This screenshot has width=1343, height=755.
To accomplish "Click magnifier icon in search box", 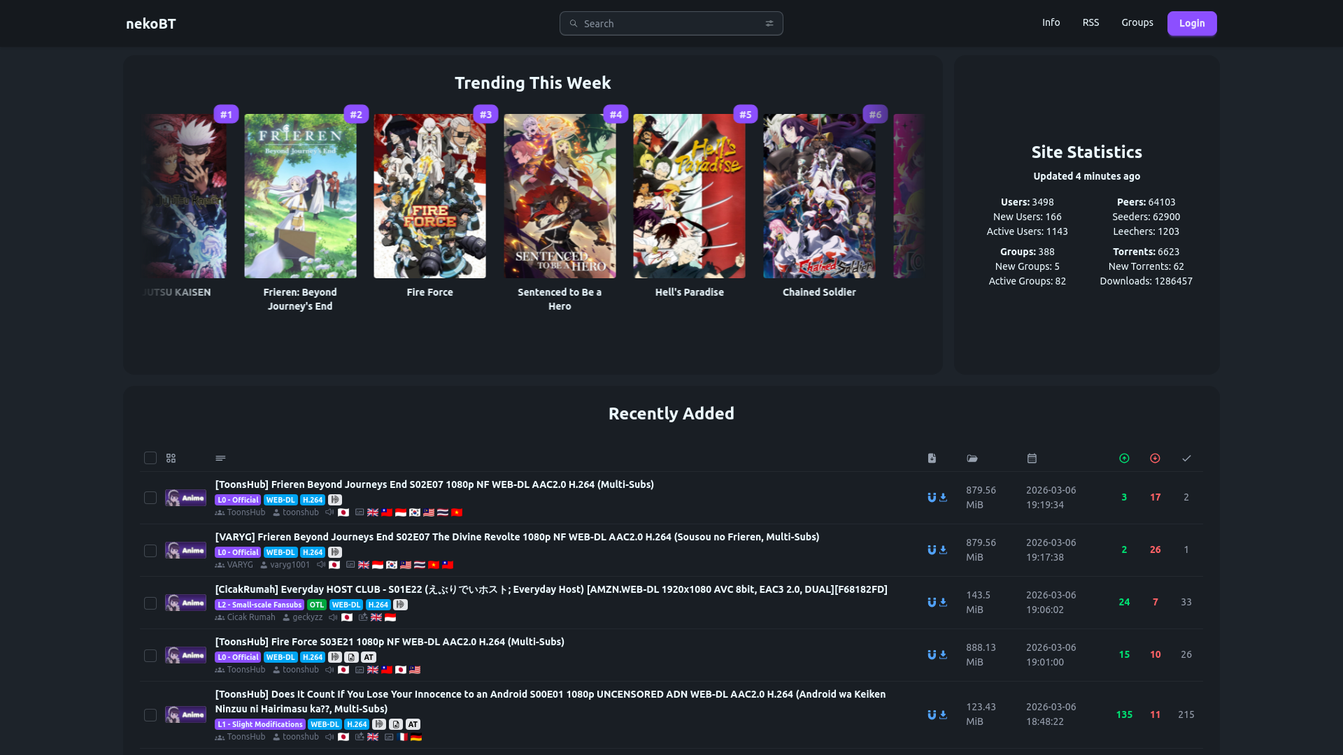I will tap(574, 24).
